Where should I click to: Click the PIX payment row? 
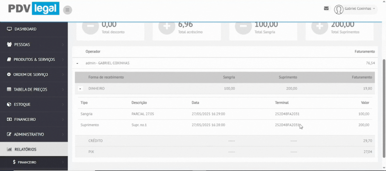pyautogui.click(x=91, y=152)
